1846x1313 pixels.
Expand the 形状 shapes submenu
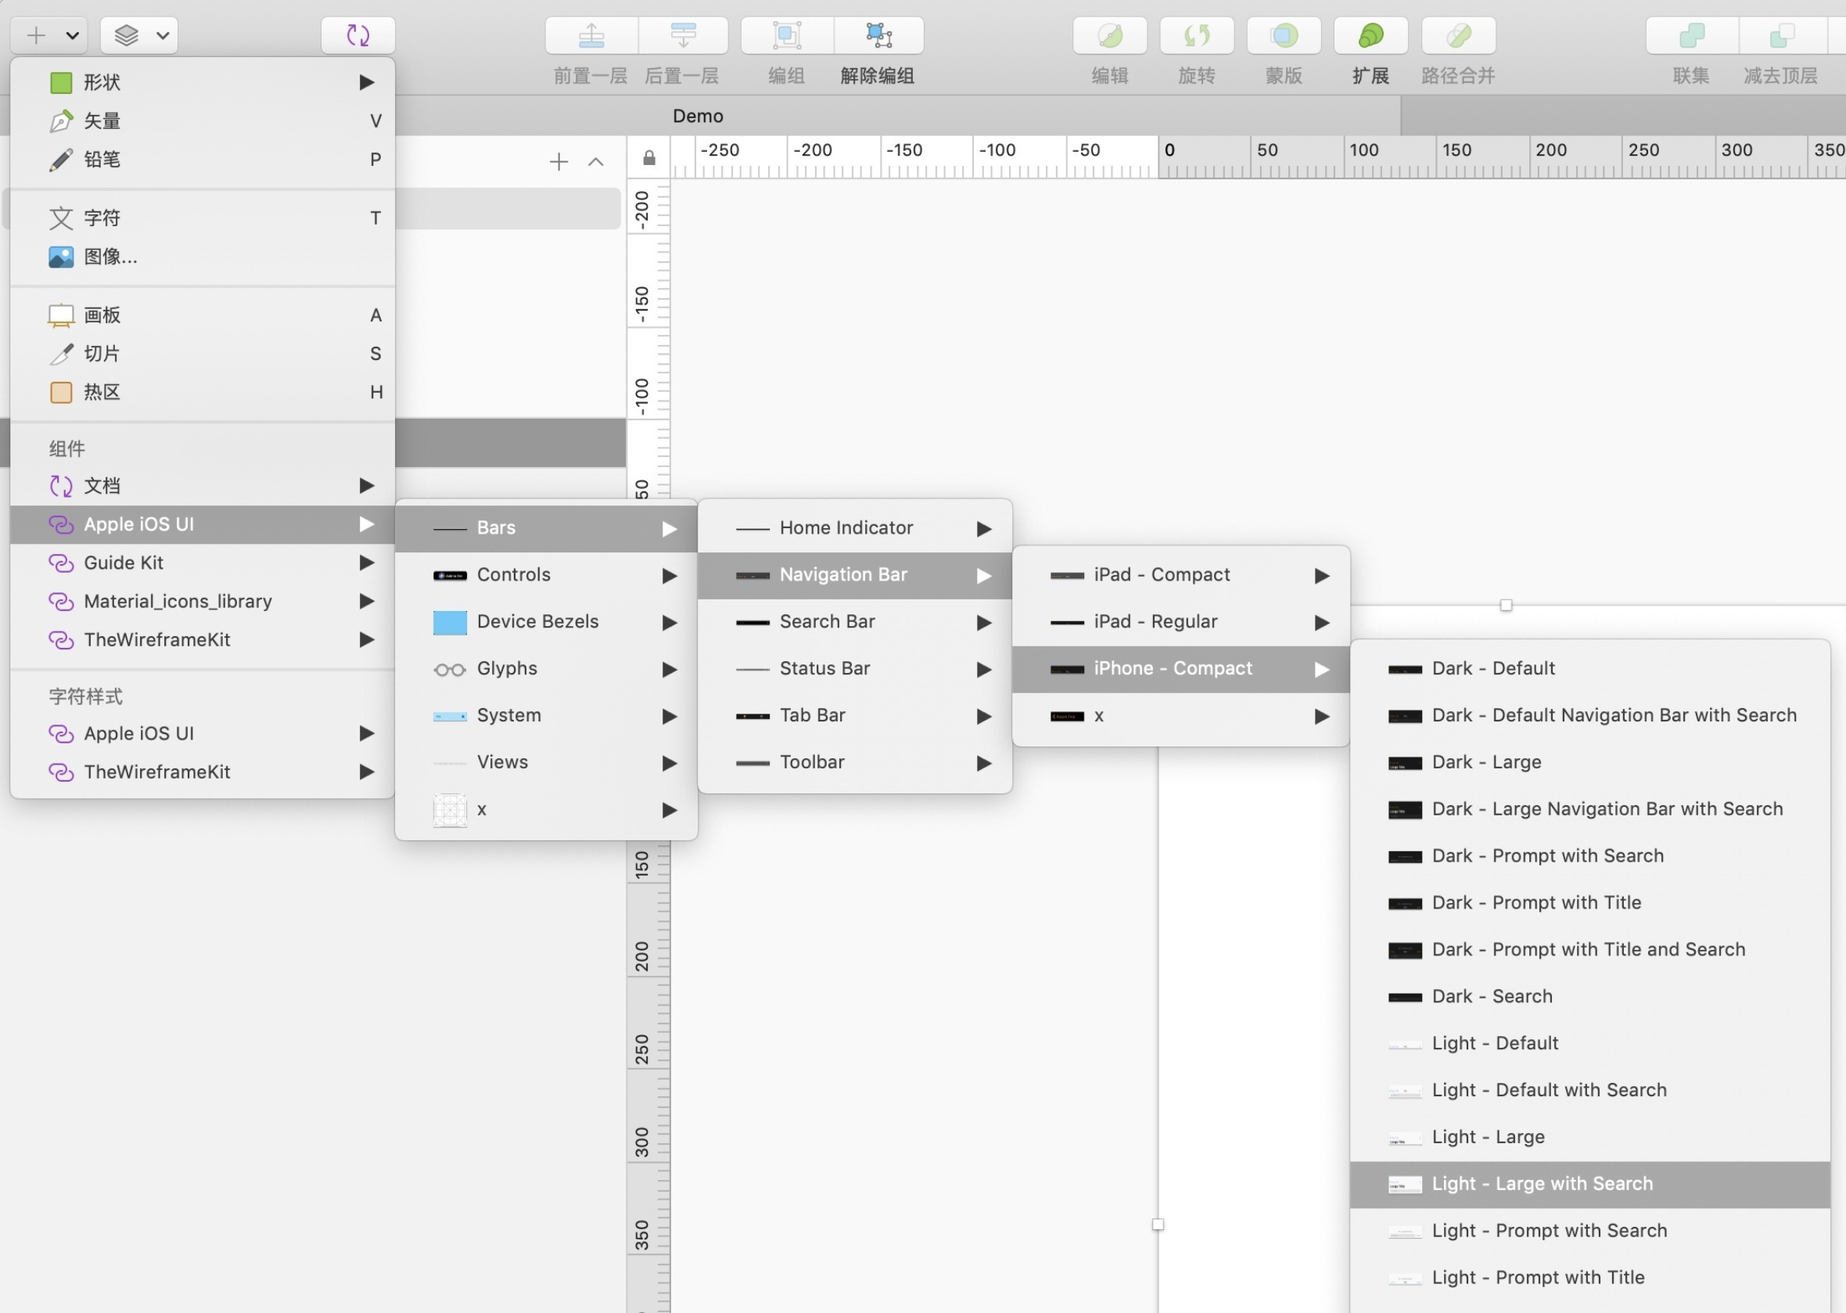coord(202,81)
